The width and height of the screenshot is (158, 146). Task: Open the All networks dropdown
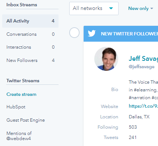pos(94,8)
